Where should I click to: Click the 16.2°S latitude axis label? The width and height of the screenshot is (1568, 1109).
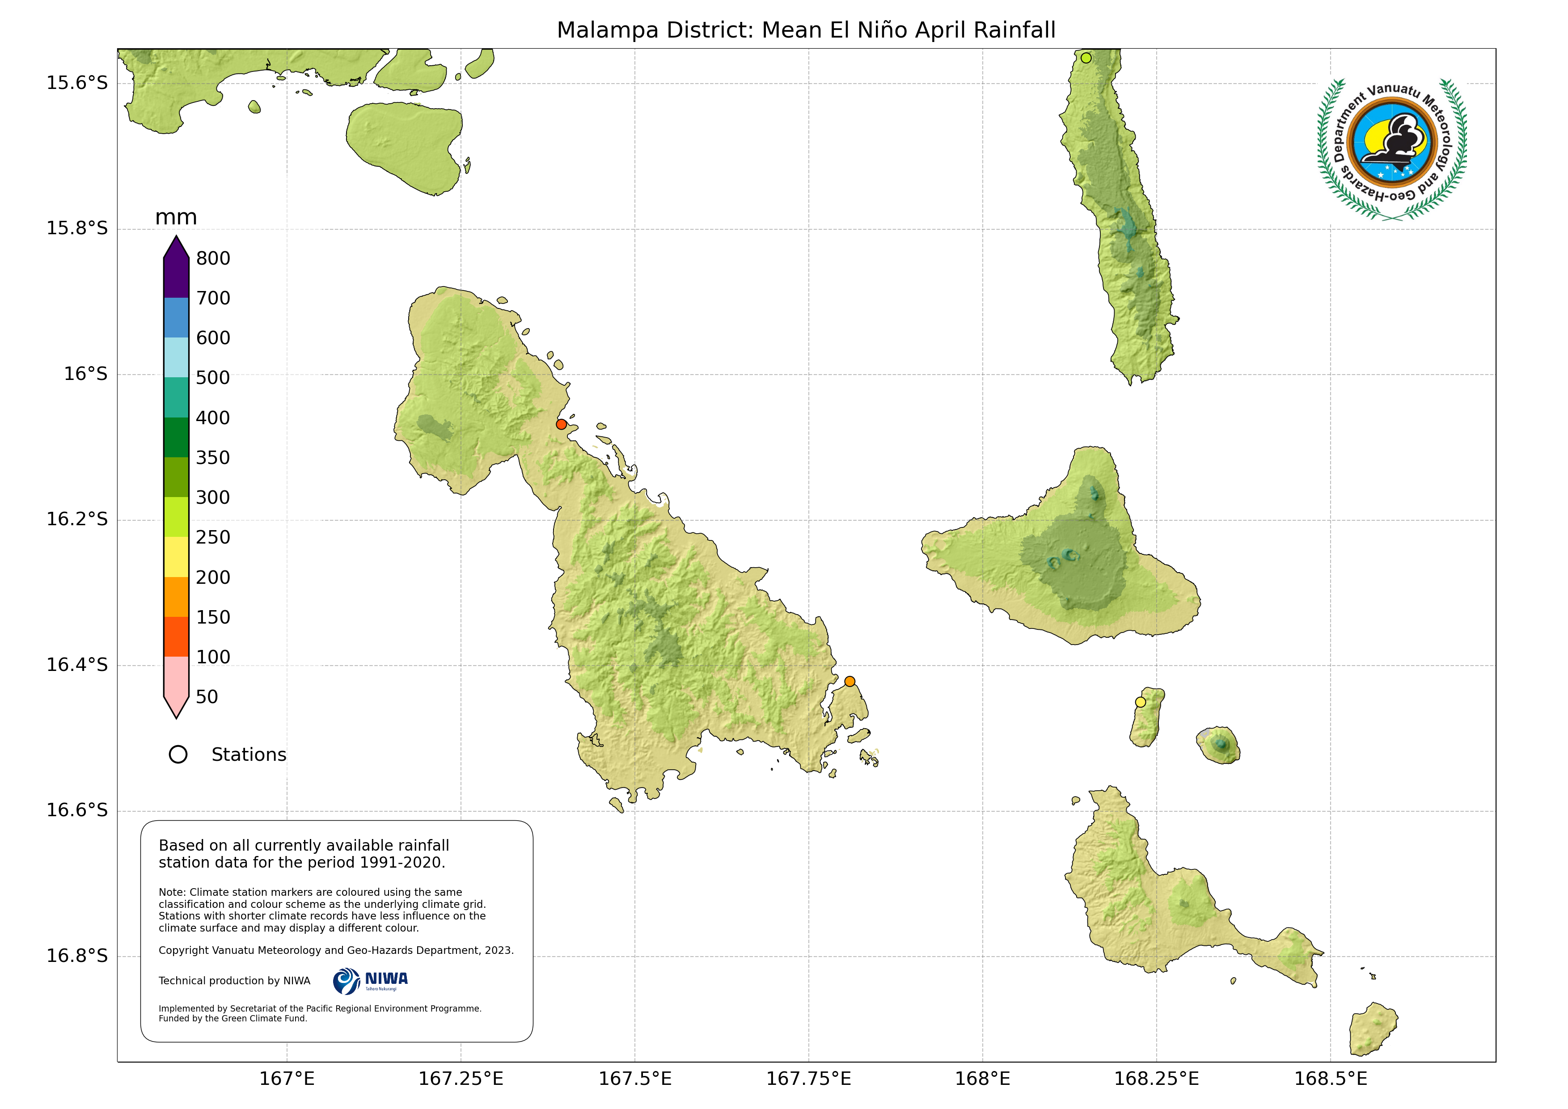[77, 519]
